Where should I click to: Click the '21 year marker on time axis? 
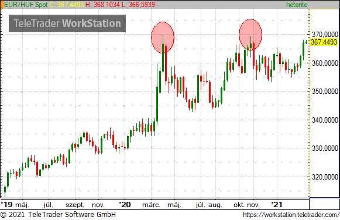(x=277, y=205)
